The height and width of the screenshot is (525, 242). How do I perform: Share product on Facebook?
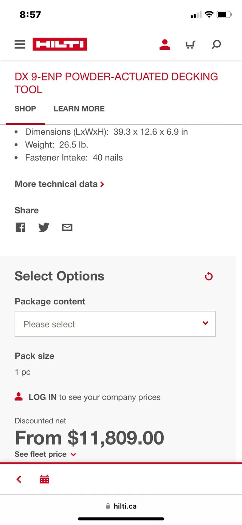[x=20, y=227]
